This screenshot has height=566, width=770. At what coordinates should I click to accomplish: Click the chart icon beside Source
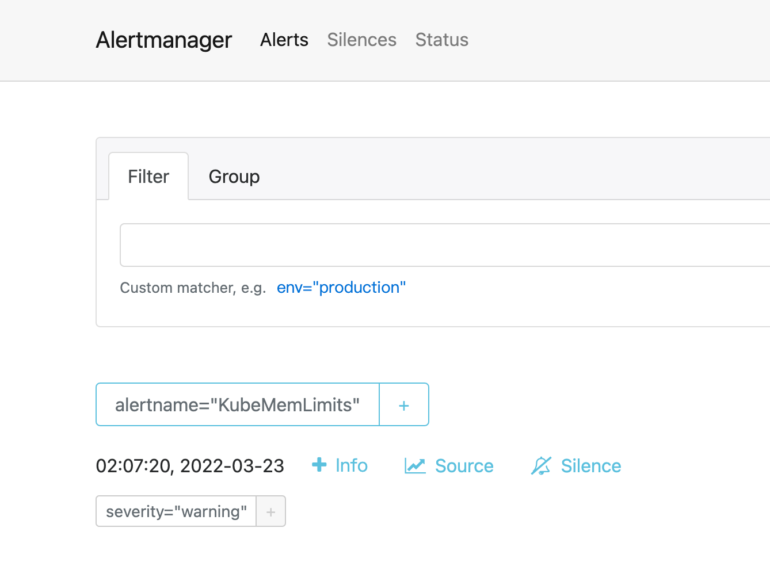click(x=414, y=465)
